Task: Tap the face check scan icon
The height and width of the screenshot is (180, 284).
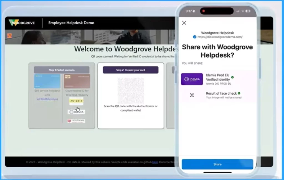Action: tap(192, 95)
